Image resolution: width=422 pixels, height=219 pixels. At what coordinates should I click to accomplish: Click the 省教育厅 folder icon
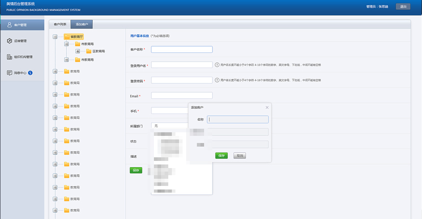67,37
